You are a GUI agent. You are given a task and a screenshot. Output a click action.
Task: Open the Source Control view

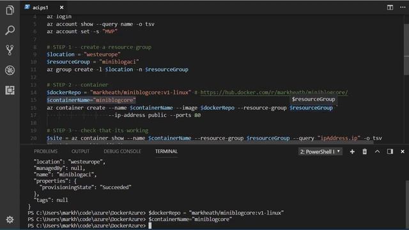[10, 50]
